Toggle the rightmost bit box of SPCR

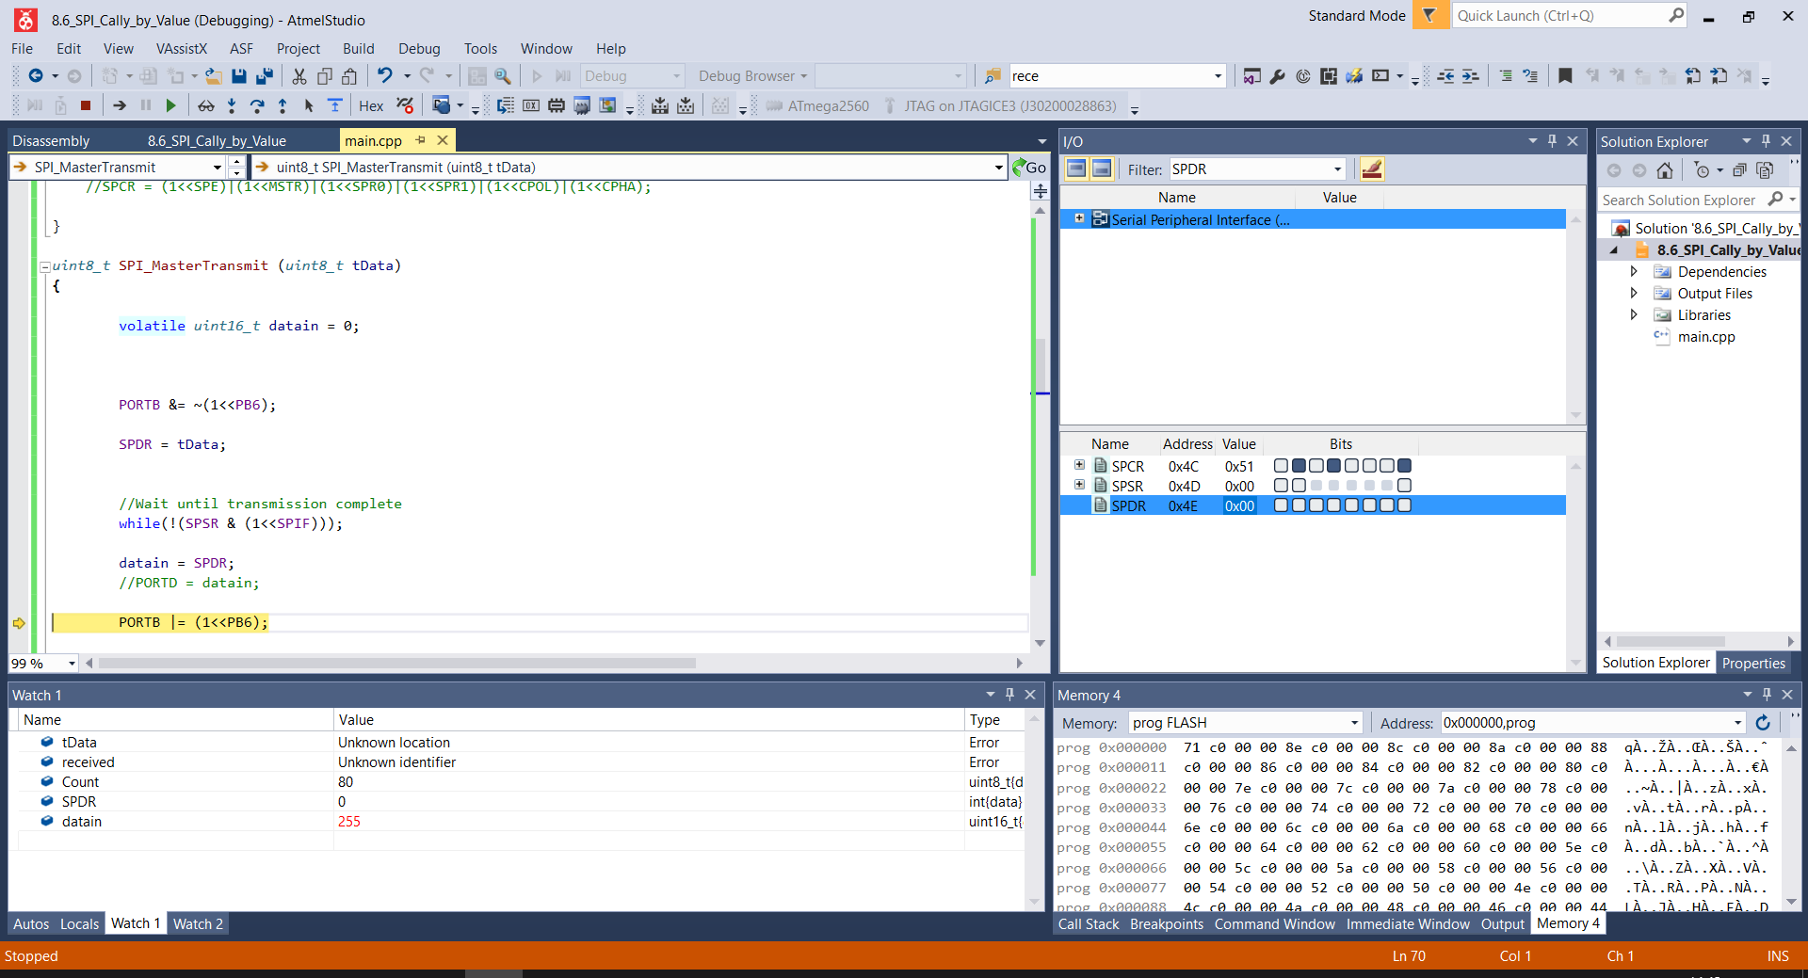click(x=1404, y=466)
